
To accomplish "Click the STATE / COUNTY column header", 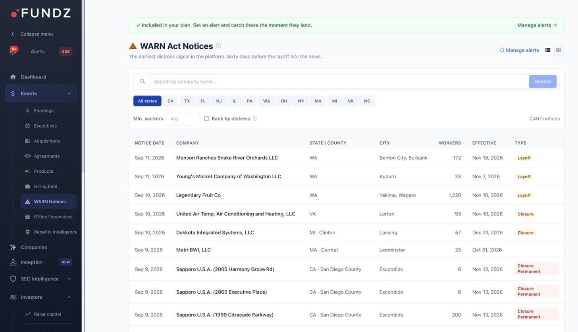I will [x=328, y=143].
